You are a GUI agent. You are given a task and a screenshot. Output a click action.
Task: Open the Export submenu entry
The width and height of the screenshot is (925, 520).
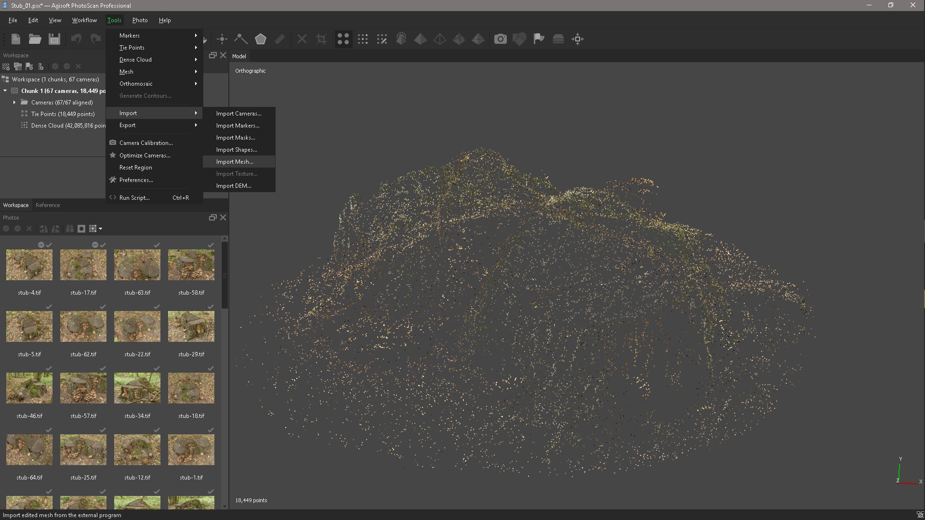pyautogui.click(x=128, y=125)
